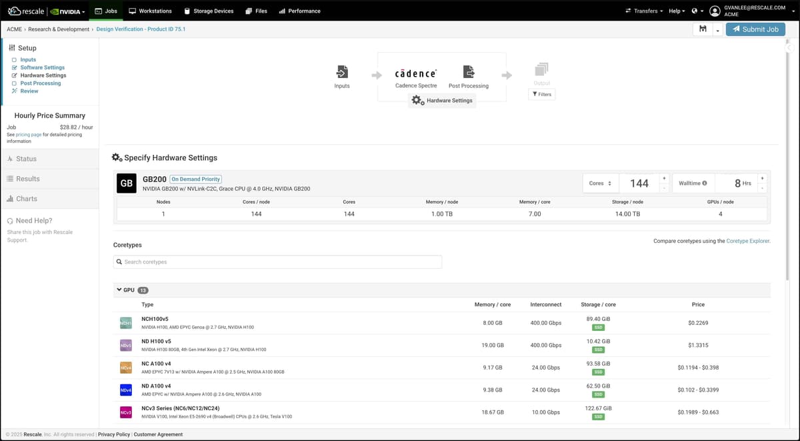The height and width of the screenshot is (441, 800).
Task: Click the Output workflow icon
Action: click(x=541, y=69)
